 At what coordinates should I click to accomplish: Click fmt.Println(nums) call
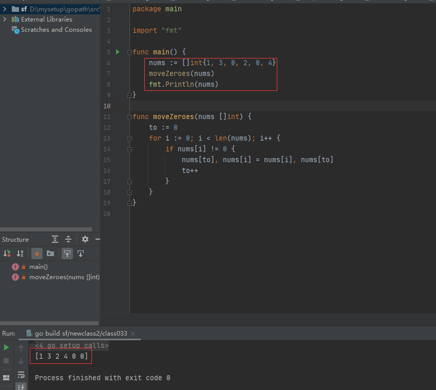pyautogui.click(x=183, y=85)
